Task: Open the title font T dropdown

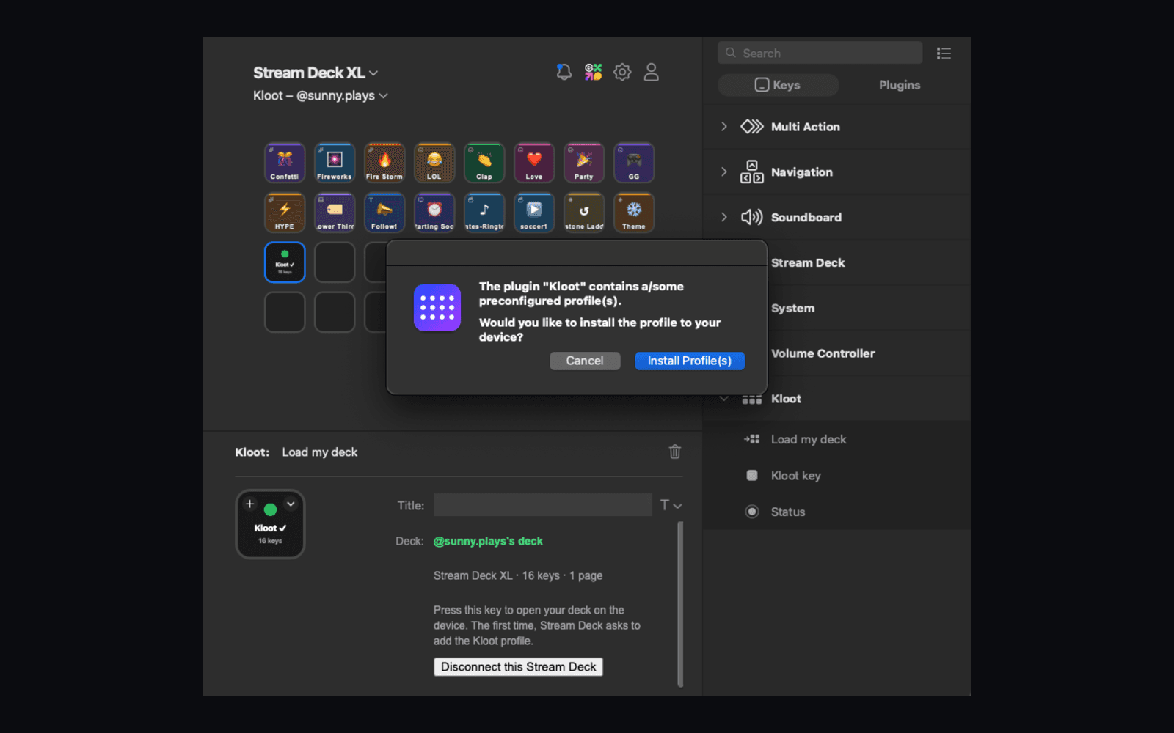Action: pyautogui.click(x=671, y=505)
